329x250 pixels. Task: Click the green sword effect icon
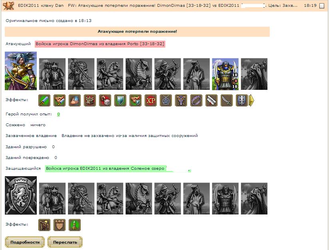point(44,100)
